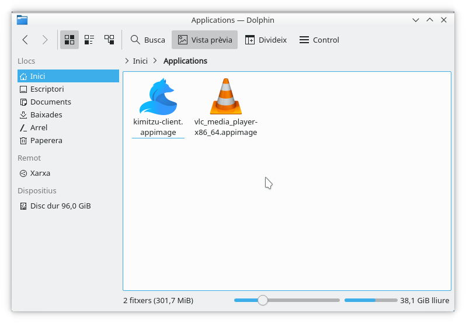This screenshot has height=323, width=466.
Task: Click the Dispositius section header
Action: (x=37, y=190)
